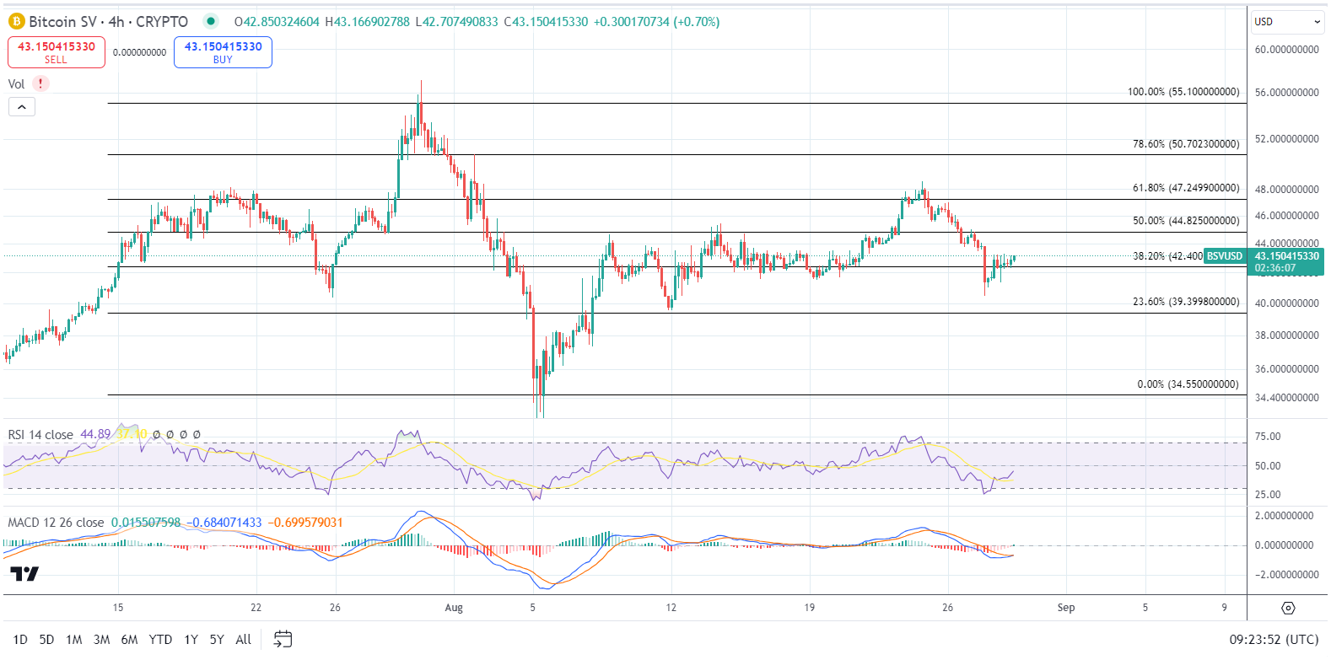Select the RSI 14 close indicator label

[40, 435]
